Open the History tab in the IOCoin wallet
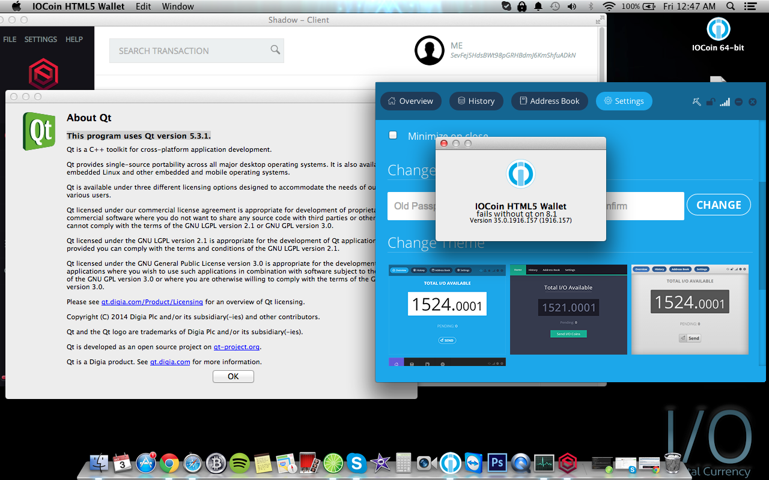769x480 pixels. pos(476,101)
